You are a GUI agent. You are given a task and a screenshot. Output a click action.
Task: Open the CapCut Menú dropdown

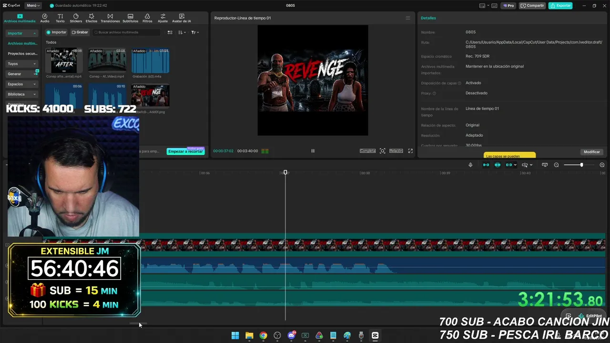(x=33, y=6)
